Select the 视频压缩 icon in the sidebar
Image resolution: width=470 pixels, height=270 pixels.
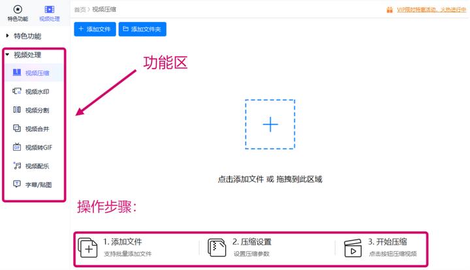[x=17, y=72]
